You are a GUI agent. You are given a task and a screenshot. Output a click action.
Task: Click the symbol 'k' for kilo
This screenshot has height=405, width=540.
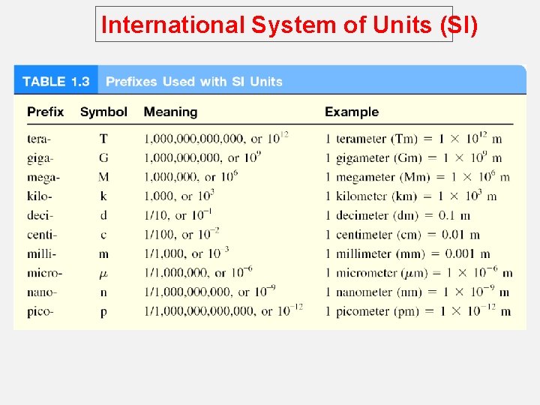click(103, 196)
